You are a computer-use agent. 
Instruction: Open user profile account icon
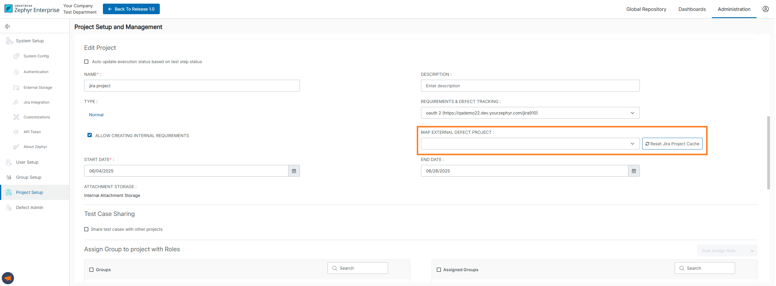(765, 9)
